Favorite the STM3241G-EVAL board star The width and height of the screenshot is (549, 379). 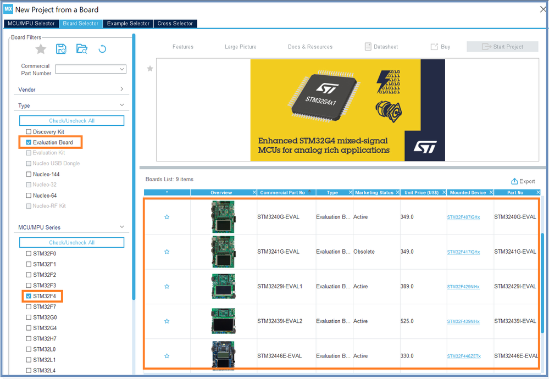(167, 252)
